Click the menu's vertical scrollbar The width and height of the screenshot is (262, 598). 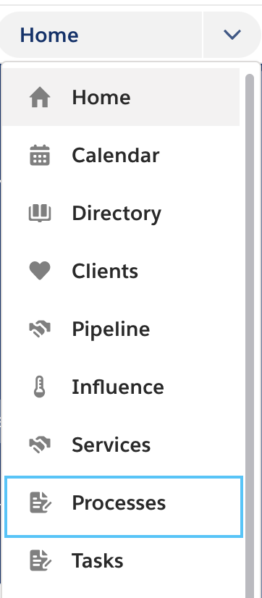click(250, 336)
